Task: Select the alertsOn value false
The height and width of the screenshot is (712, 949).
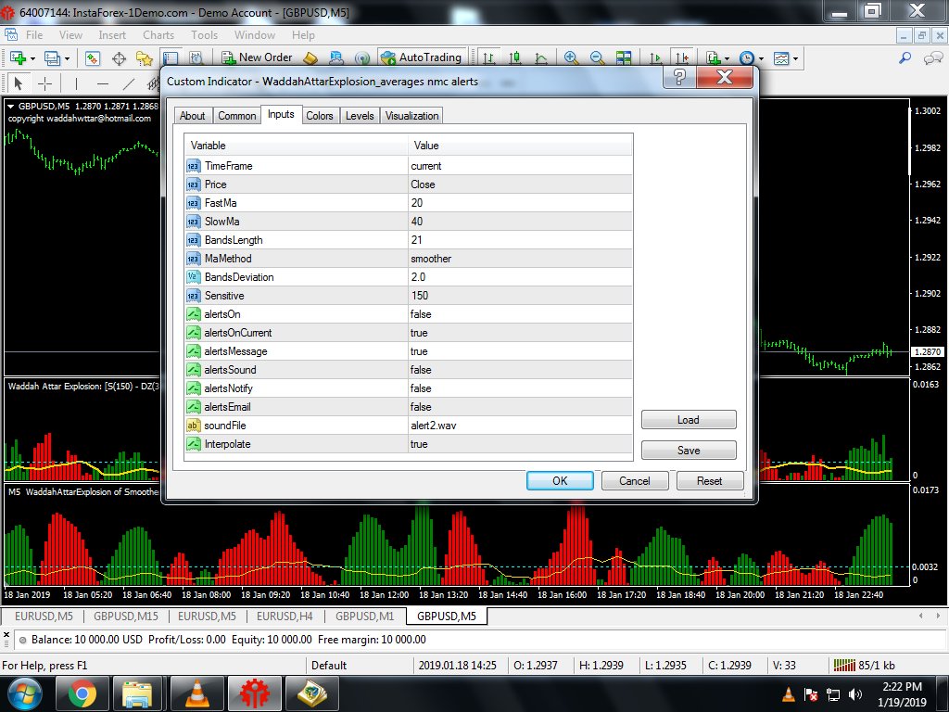Action: [x=520, y=314]
